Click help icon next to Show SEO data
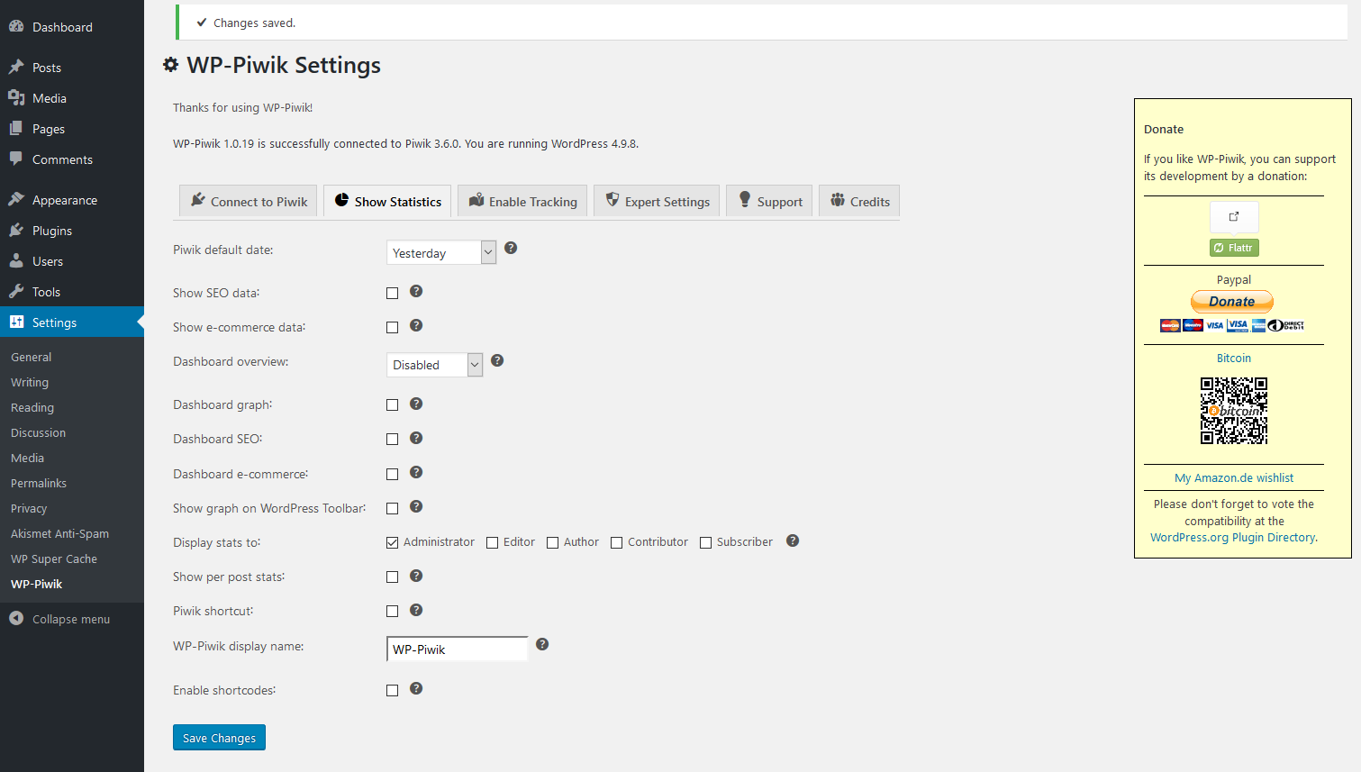The image size is (1361, 772). 416,291
